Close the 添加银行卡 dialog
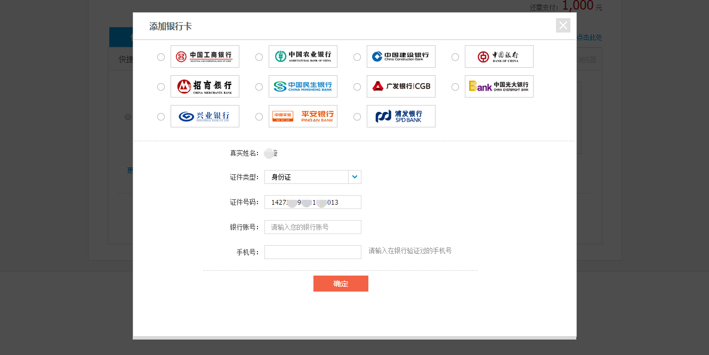This screenshot has width=709, height=355. [563, 25]
